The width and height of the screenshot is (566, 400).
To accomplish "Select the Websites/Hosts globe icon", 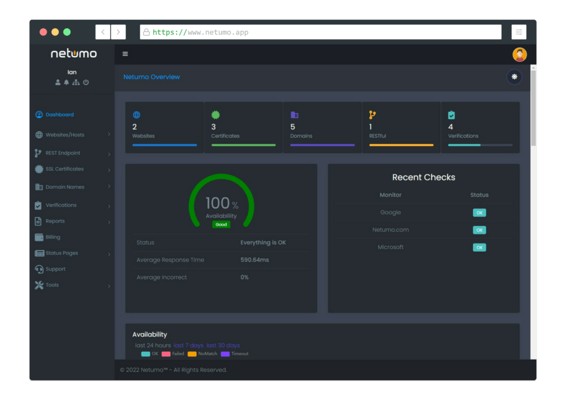I will tap(38, 134).
